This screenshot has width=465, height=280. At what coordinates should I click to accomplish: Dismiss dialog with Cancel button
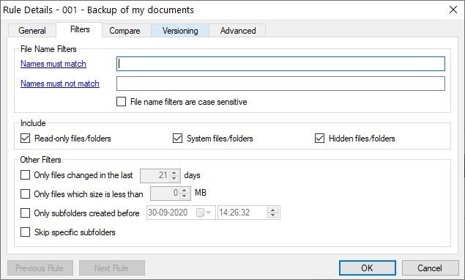tap(431, 268)
